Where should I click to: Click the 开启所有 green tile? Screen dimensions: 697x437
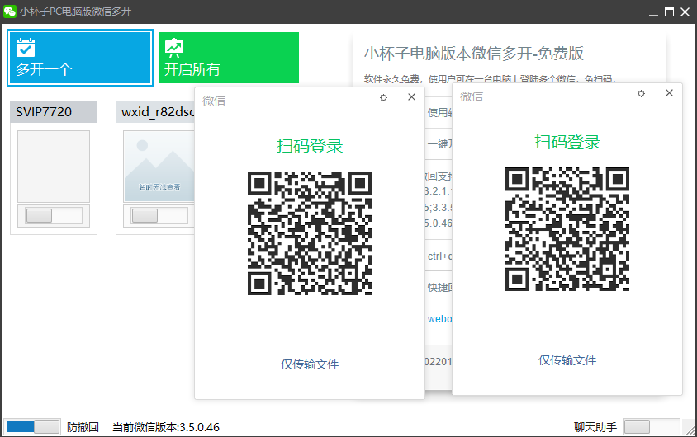229,58
